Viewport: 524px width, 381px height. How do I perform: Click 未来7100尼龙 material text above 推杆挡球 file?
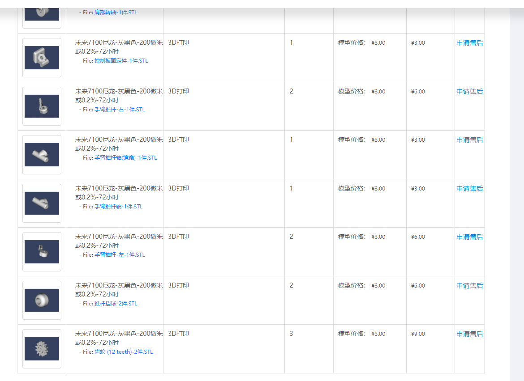tap(119, 290)
